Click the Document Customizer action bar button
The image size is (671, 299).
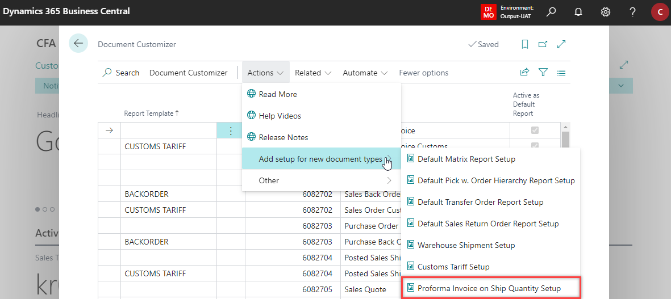188,73
